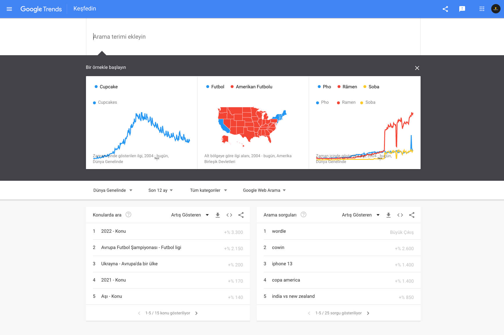
Task: Open the Cupcake example chart card
Action: (x=141, y=123)
